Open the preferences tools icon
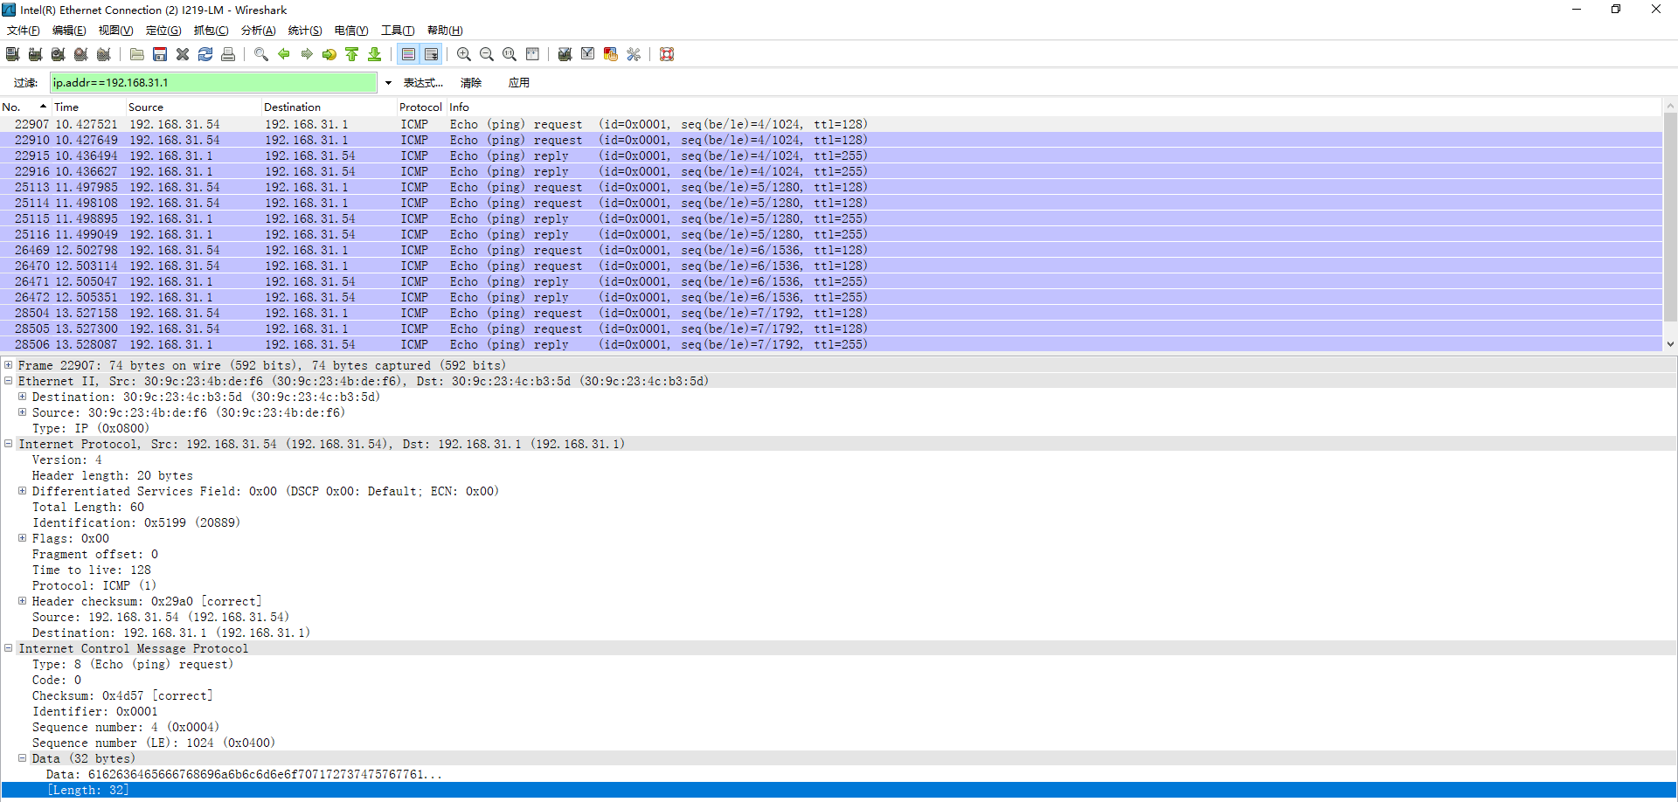The image size is (1678, 802). coord(634,54)
